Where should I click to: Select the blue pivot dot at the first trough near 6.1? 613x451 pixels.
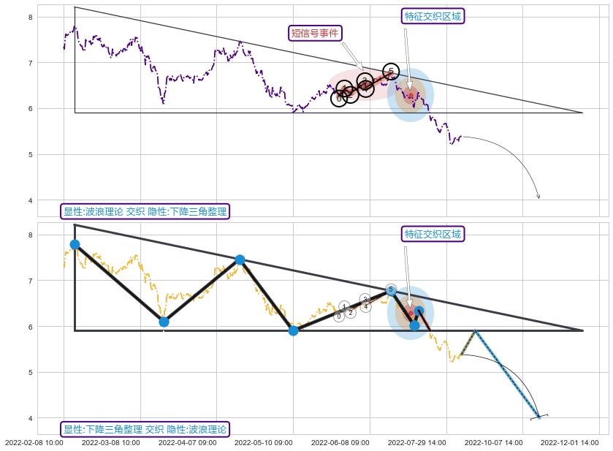[164, 322]
